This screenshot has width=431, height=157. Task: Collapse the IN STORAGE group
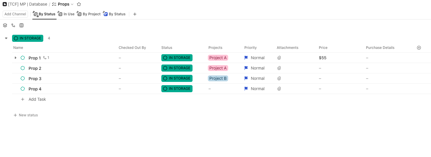click(6, 38)
